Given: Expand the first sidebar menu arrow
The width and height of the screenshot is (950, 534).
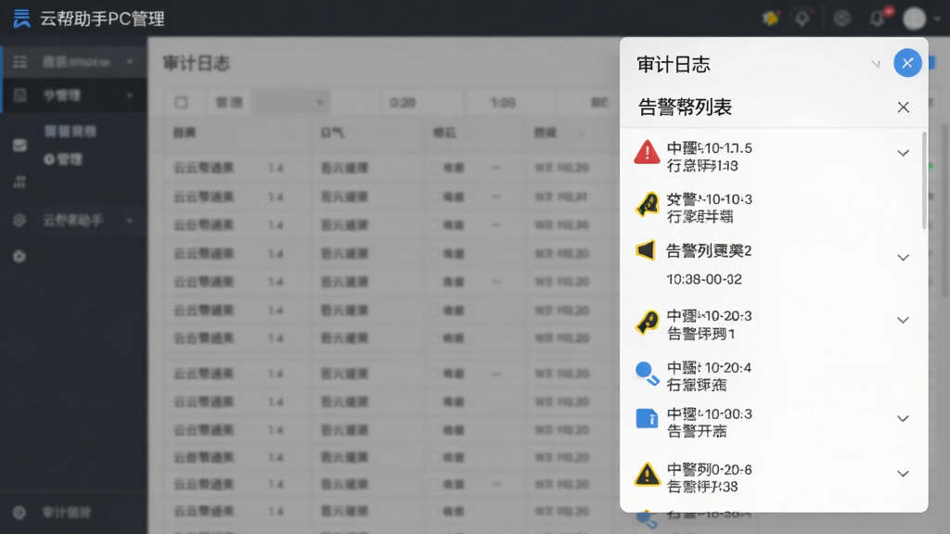Looking at the screenshot, I should [x=130, y=62].
